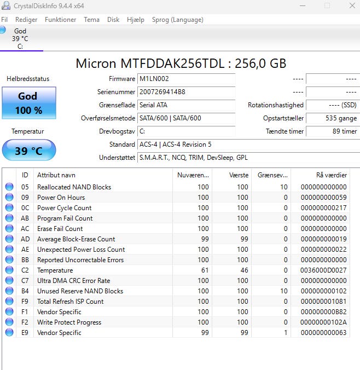Click the status orb for Erase Fail Count
Screen dimensions: 360x370
coord(9,229)
